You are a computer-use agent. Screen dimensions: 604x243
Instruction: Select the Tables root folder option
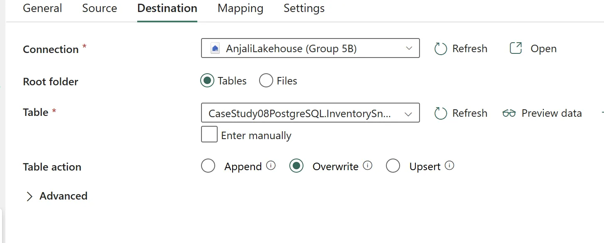tap(207, 80)
